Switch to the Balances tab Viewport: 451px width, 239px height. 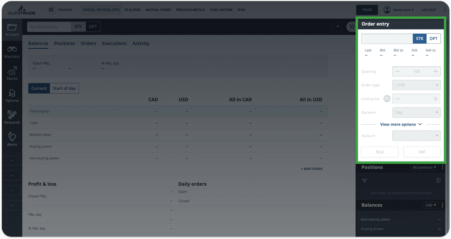point(38,44)
